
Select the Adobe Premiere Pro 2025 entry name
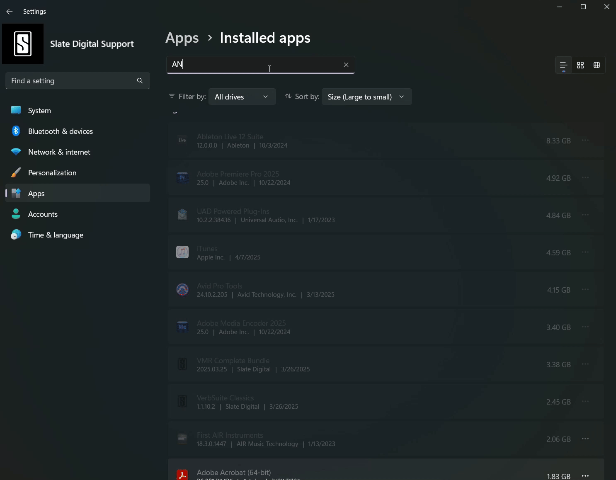pyautogui.click(x=238, y=174)
